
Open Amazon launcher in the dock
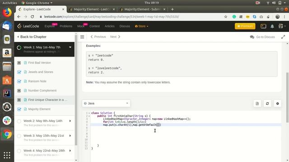click(7, 53)
